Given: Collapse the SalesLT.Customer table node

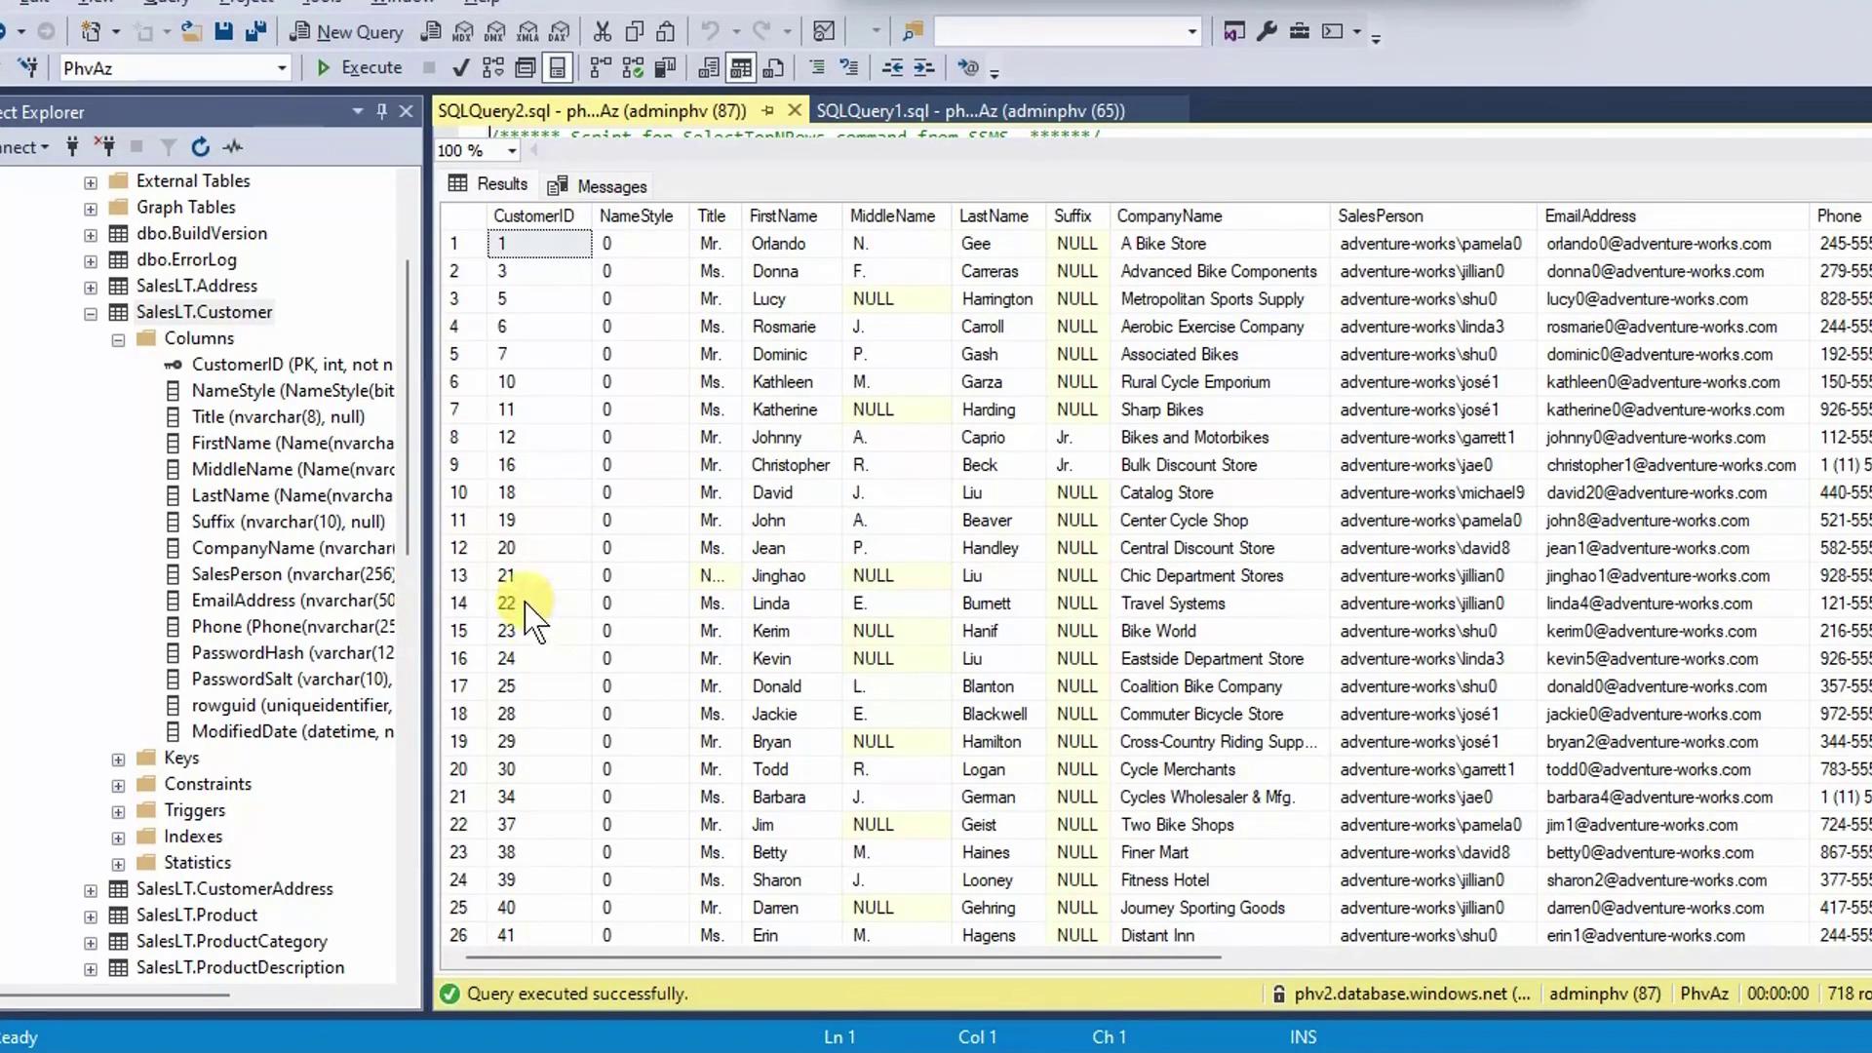Looking at the screenshot, I should pos(91,314).
